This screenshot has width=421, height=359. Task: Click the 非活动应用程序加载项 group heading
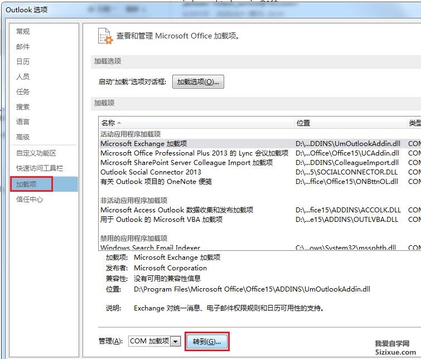[x=134, y=200]
